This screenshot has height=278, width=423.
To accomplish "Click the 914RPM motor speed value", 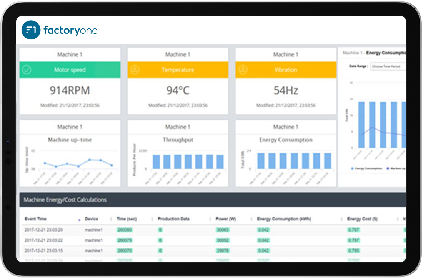I will (x=70, y=90).
